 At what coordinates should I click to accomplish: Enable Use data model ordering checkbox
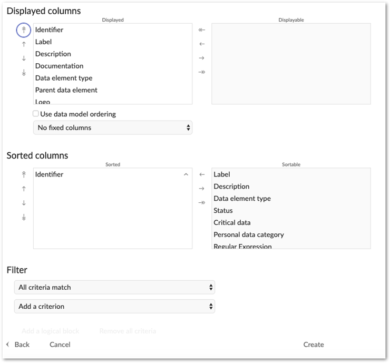click(36, 114)
